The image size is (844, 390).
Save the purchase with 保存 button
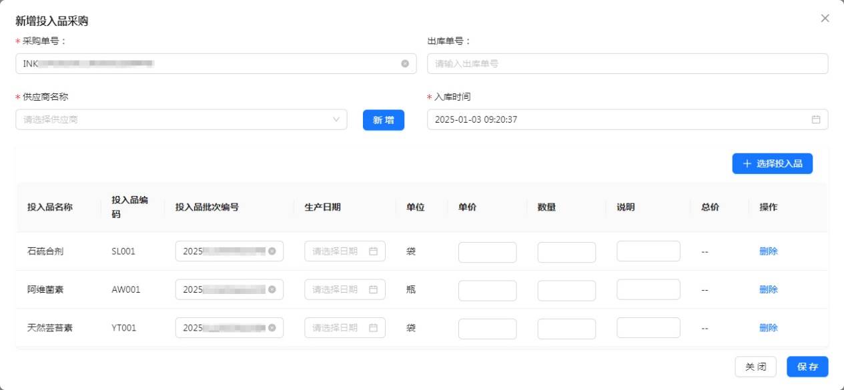point(807,367)
